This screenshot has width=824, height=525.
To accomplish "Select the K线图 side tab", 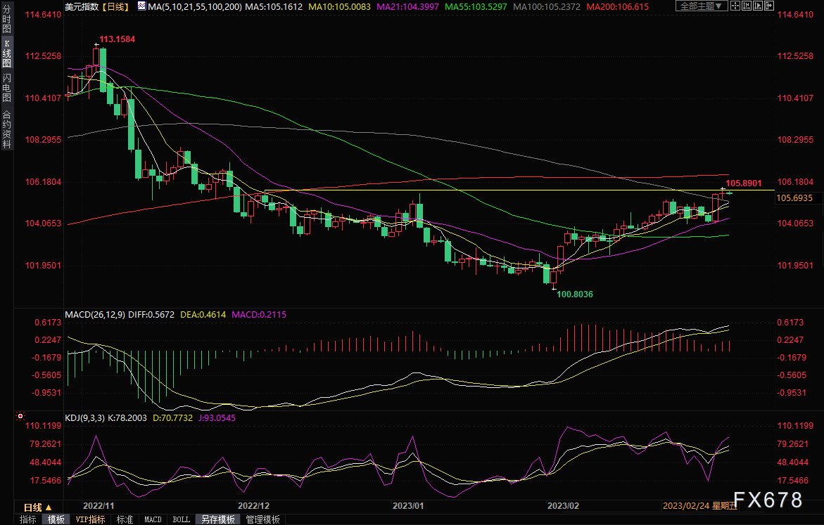I will click(x=7, y=53).
